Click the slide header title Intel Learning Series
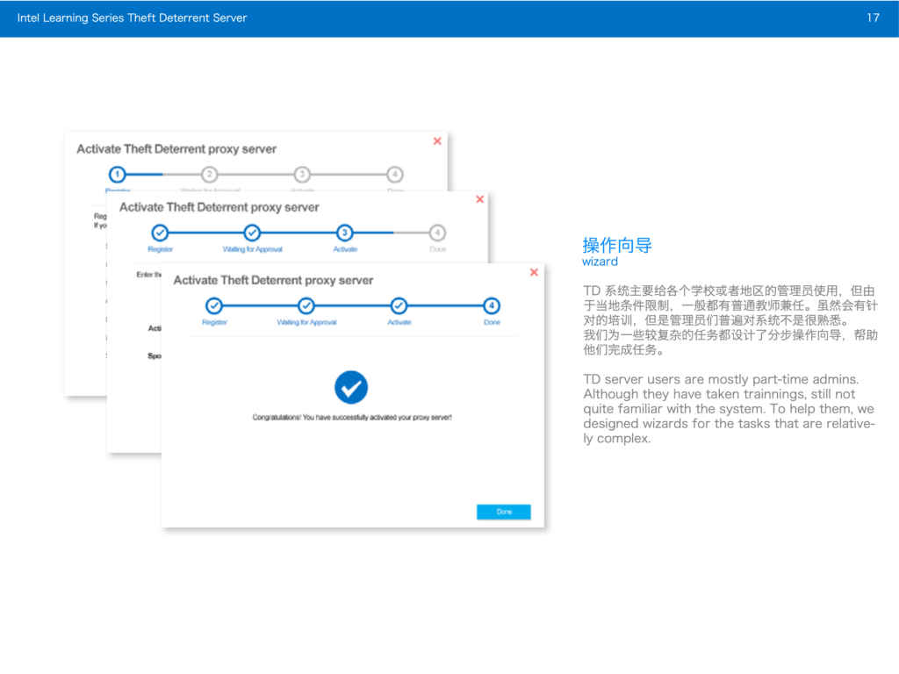The image size is (899, 674). pyautogui.click(x=132, y=18)
